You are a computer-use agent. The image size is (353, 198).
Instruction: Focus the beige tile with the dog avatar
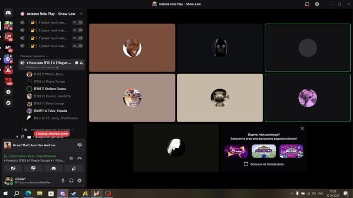click(x=220, y=98)
